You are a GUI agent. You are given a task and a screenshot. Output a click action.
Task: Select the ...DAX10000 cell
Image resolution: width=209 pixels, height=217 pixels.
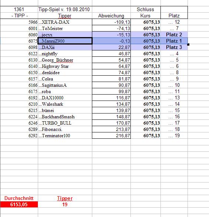pyautogui.click(x=65, y=98)
